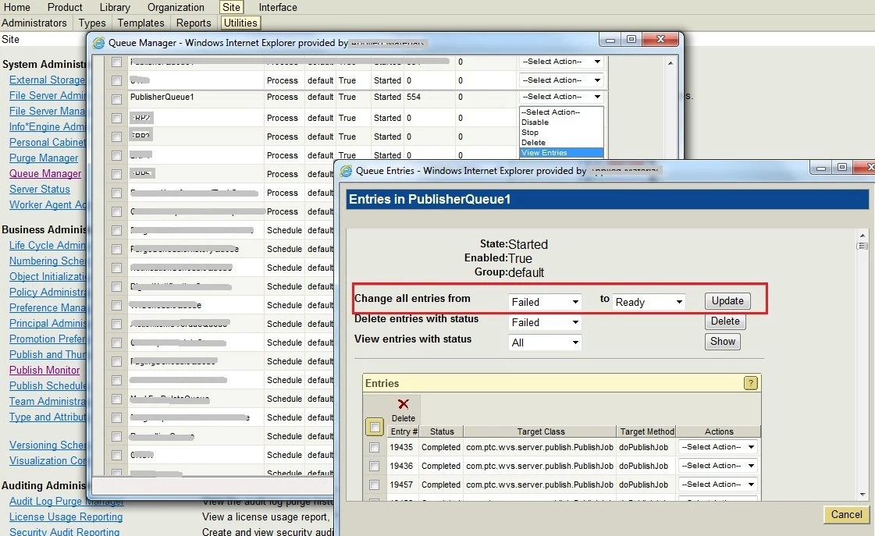The width and height of the screenshot is (875, 536).
Task: Click the PublisherQueue1 queue name
Action: [x=162, y=97]
